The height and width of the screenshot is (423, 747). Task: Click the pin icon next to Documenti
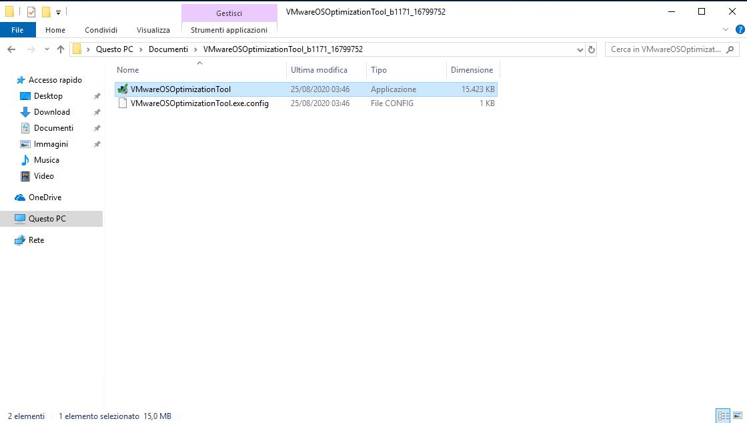tap(97, 128)
